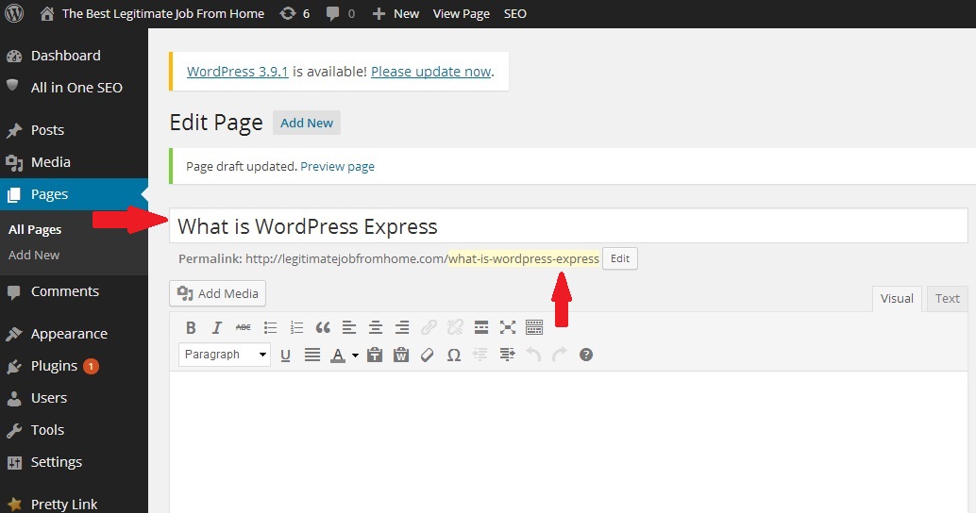Justify the text alignment

[312, 356]
